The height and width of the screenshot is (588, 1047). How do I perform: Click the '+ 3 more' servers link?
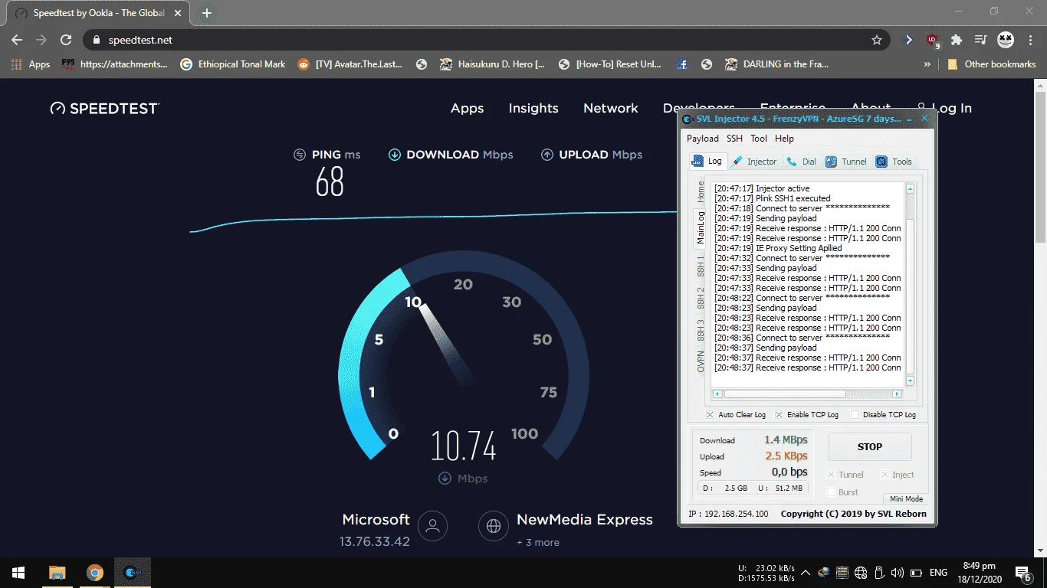point(538,543)
